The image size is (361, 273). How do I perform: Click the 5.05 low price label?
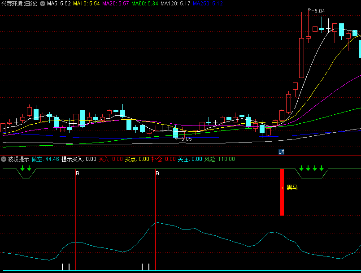(x=187, y=139)
